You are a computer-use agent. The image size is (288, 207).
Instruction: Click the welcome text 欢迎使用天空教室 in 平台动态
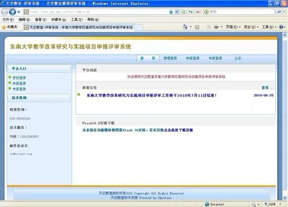tap(176, 77)
